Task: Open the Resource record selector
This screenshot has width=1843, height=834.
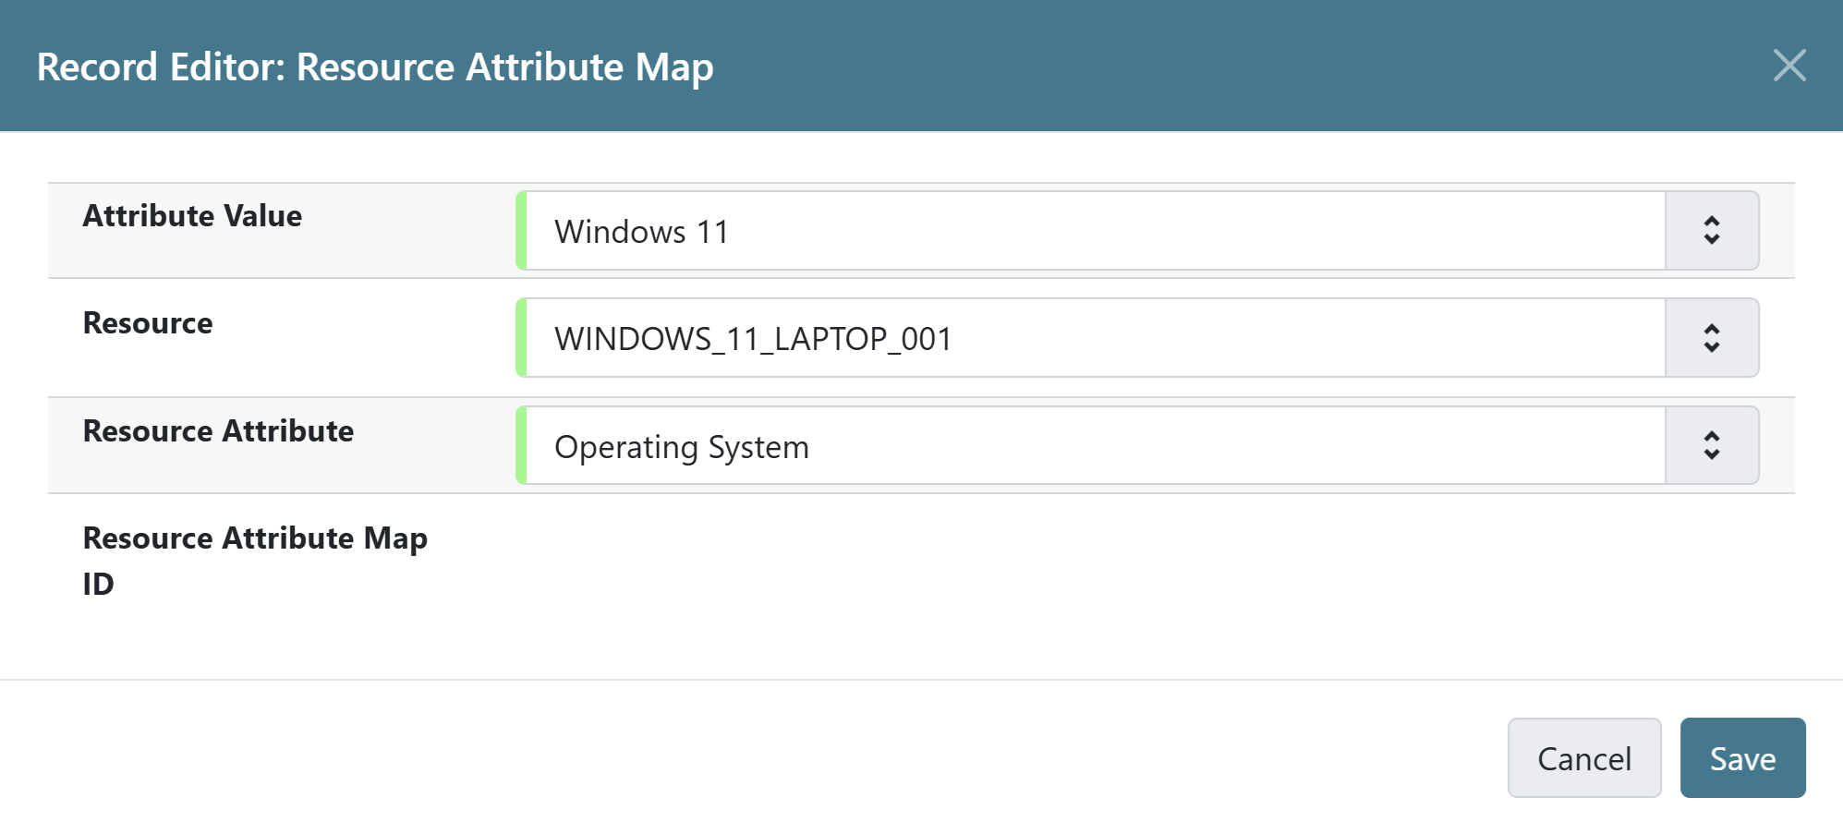Action: tap(1711, 338)
